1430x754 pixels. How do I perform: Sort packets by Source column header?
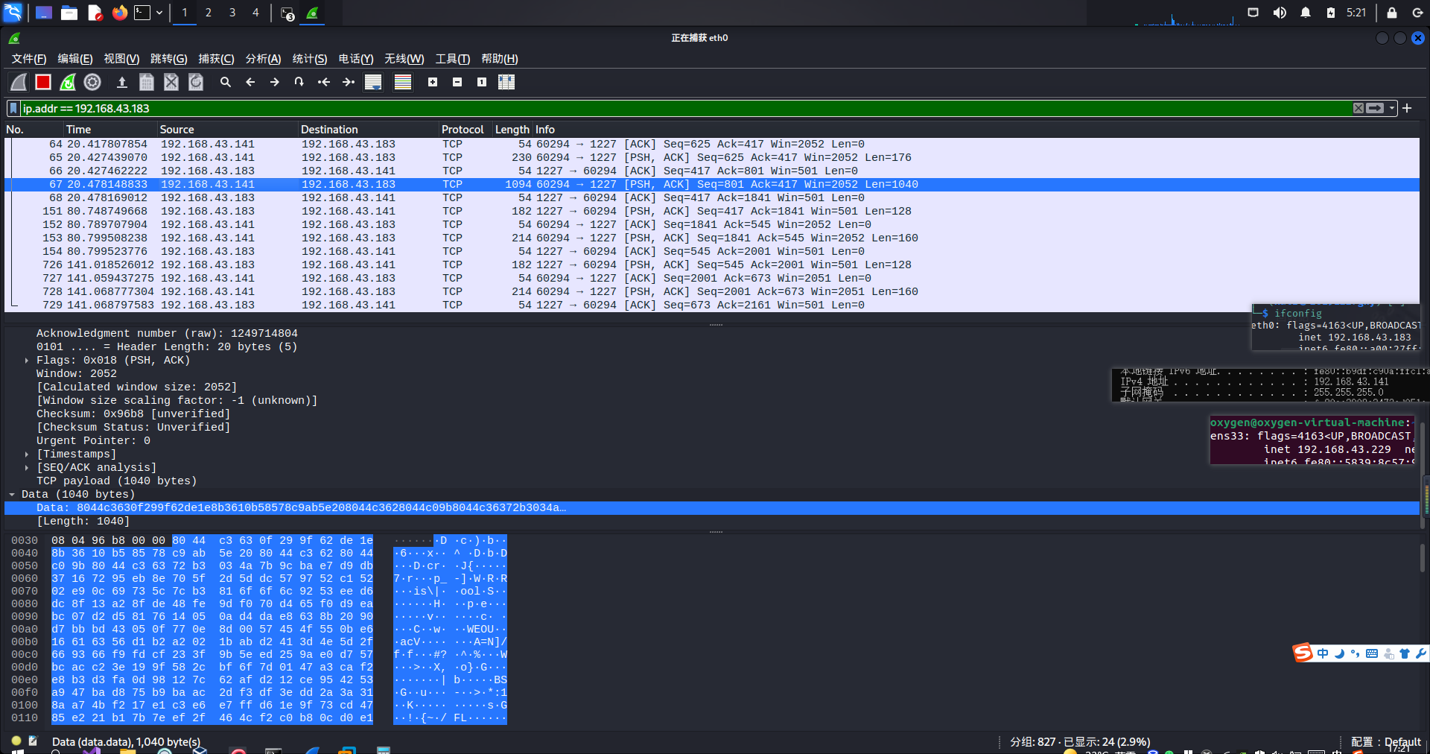(227, 130)
